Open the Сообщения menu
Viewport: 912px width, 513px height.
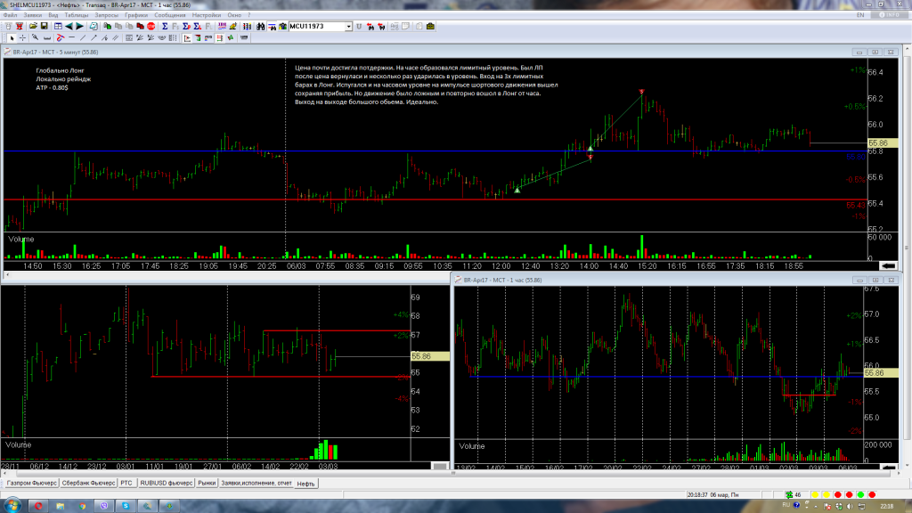point(170,15)
